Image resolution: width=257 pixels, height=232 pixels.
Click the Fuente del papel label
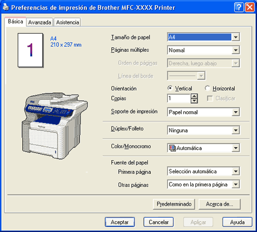pyautogui.click(x=130, y=162)
